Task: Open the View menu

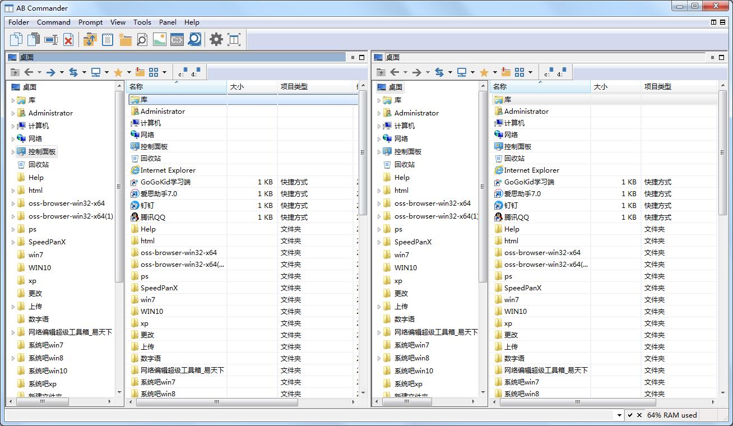Action: (x=118, y=22)
